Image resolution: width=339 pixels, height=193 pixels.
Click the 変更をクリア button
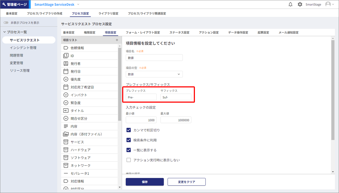pyautogui.click(x=186, y=182)
